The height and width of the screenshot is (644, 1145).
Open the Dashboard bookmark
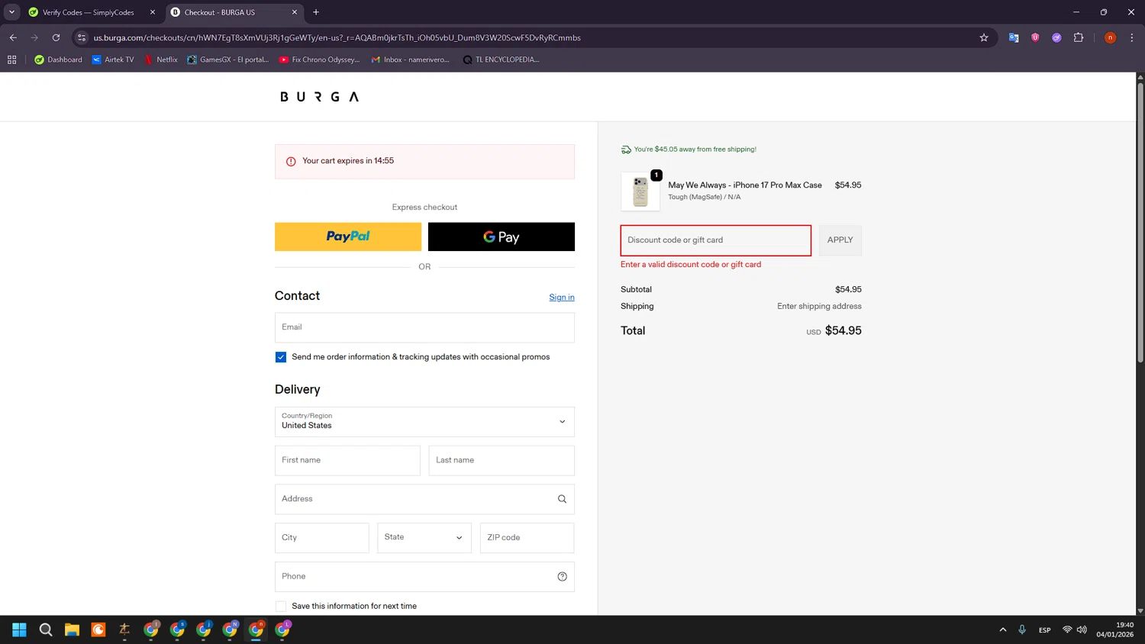[x=58, y=60]
